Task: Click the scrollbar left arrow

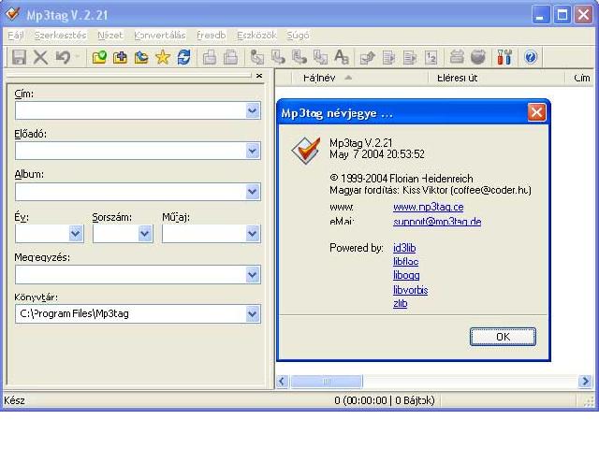Action: pyautogui.click(x=283, y=381)
